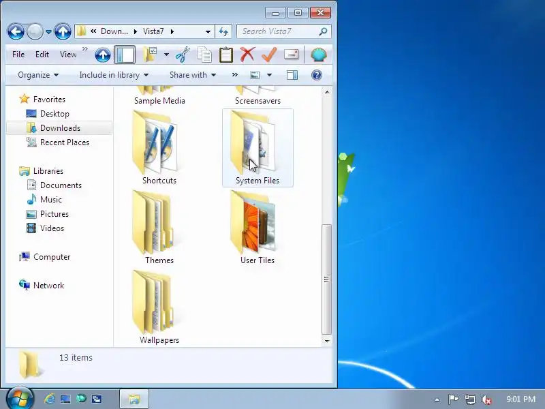Expand arrow after Vista7 in breadcrumb
The image size is (545, 409).
pos(172,31)
